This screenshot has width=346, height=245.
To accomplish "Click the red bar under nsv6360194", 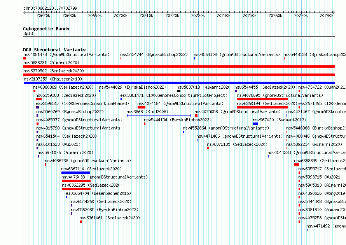I will (x=262, y=107).
